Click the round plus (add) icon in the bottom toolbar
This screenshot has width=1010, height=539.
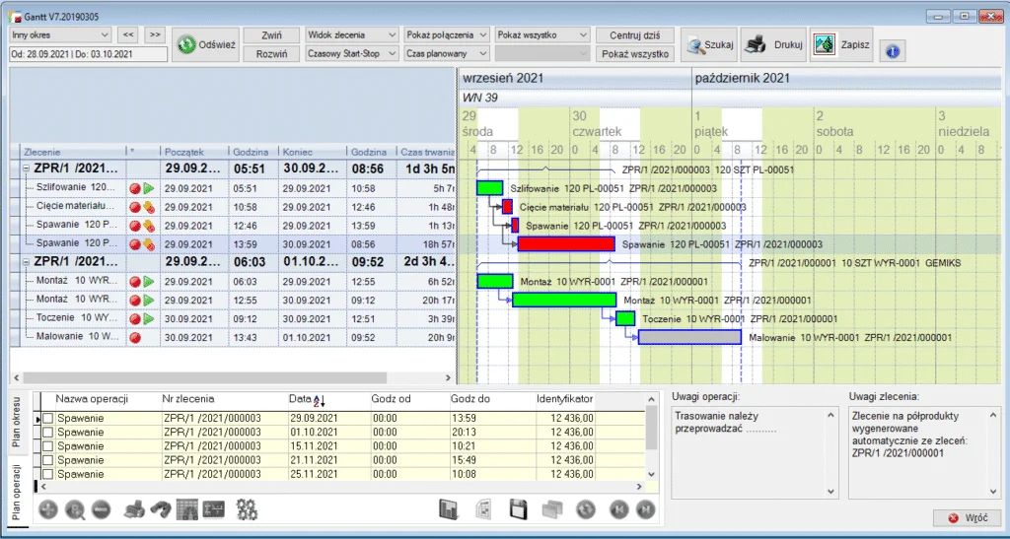48,510
